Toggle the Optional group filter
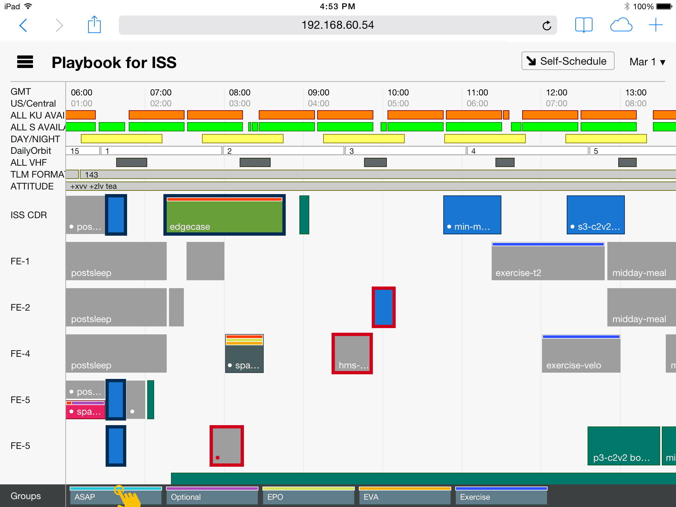This screenshot has width=676, height=507. [212, 495]
